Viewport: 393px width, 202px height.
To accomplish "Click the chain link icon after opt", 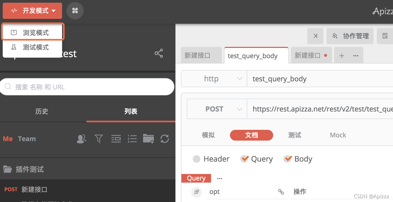I will coord(281,192).
